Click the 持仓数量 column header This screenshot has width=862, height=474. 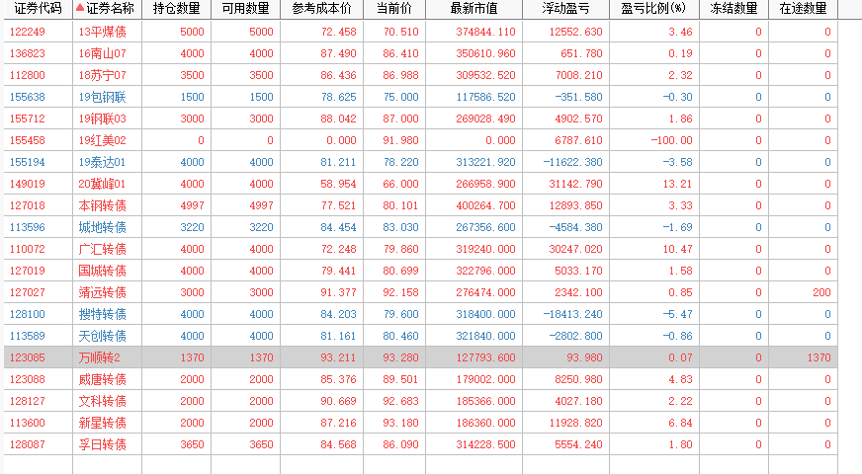(x=177, y=8)
